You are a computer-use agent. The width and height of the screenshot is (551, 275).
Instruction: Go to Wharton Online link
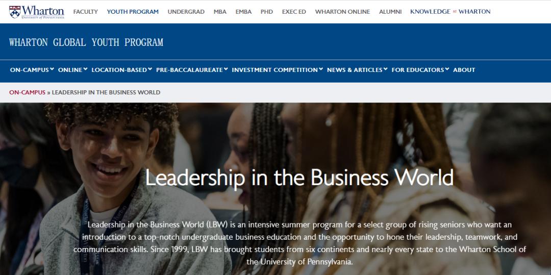click(342, 12)
